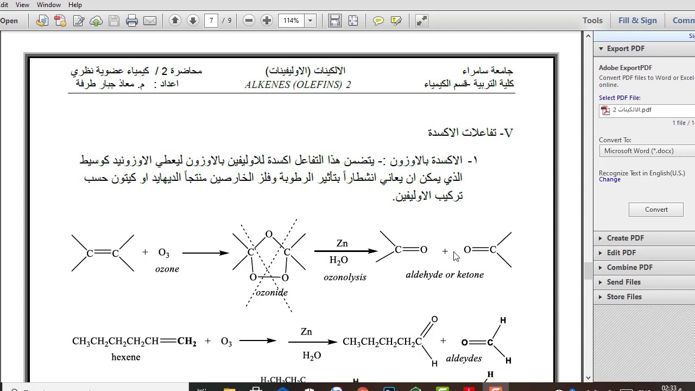
Task: Click the Change language link
Action: (x=609, y=180)
